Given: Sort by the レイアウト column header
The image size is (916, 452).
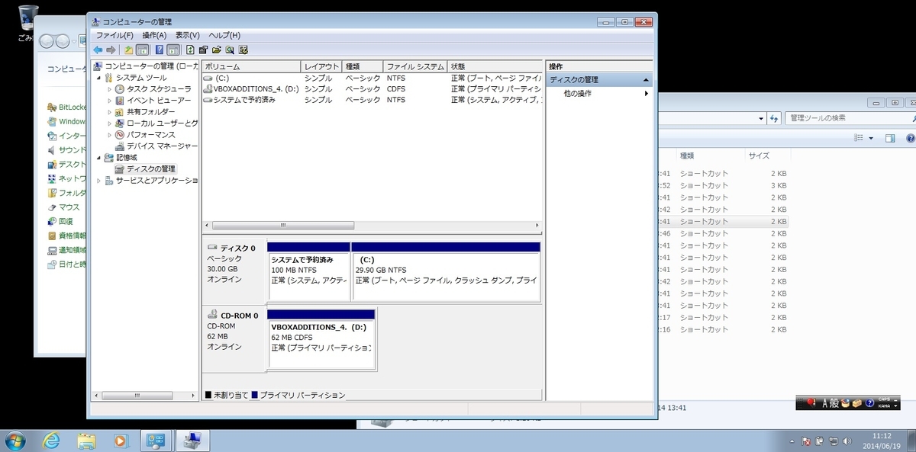Looking at the screenshot, I should (321, 67).
